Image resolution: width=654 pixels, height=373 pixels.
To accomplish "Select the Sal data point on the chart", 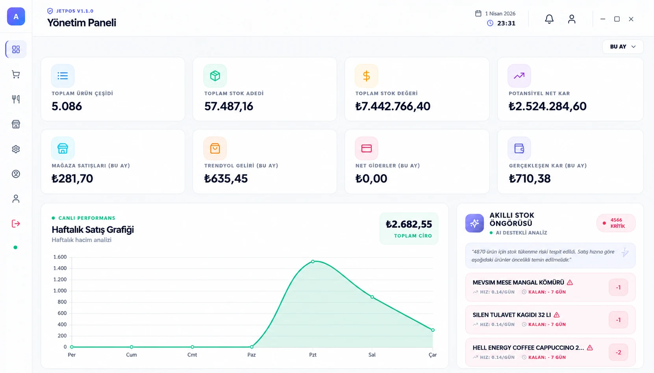I will (372, 297).
